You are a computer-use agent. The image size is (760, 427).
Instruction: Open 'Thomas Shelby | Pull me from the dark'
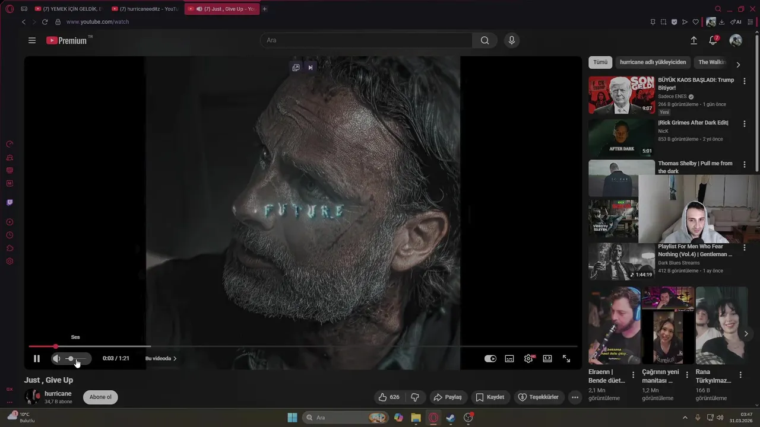(x=695, y=167)
